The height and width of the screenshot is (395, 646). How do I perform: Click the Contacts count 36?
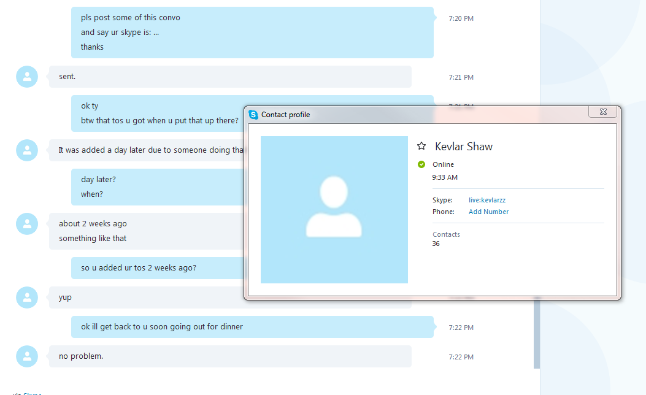pyautogui.click(x=436, y=244)
